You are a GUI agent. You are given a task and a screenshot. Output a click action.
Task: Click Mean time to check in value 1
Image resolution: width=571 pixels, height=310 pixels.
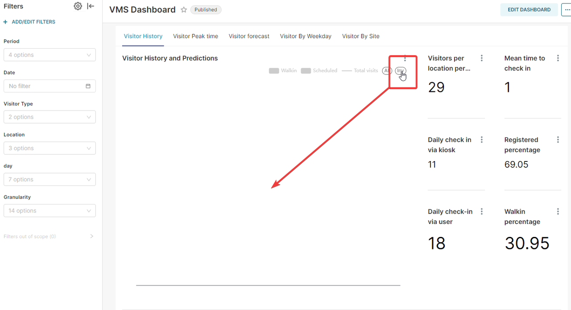pos(508,87)
